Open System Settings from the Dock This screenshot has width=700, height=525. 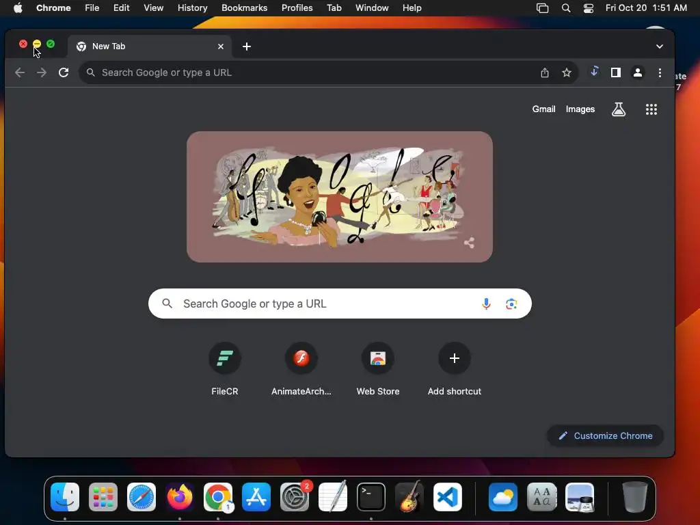click(x=295, y=497)
